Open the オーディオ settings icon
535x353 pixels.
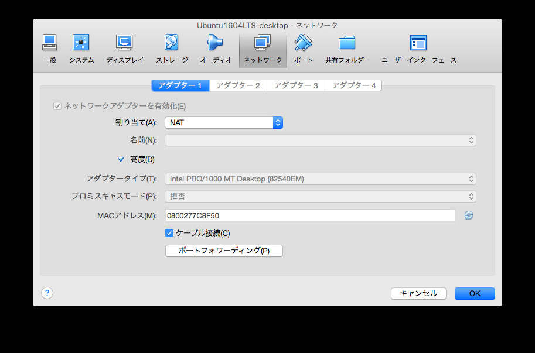(215, 49)
